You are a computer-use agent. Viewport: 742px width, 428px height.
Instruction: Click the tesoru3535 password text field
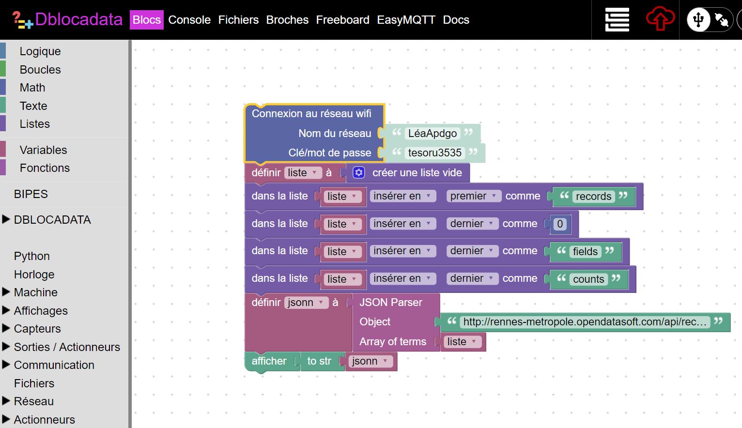[x=434, y=153]
